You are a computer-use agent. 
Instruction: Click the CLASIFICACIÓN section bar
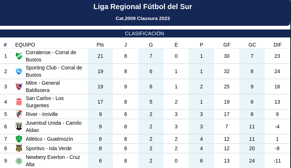145,33
